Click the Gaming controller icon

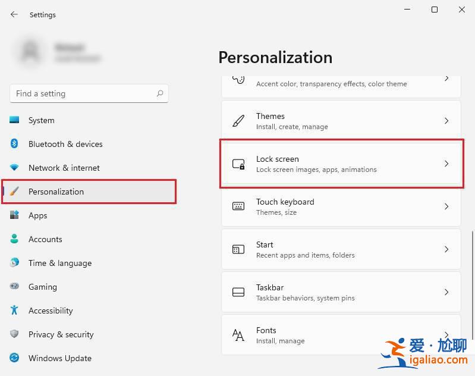[x=14, y=287]
